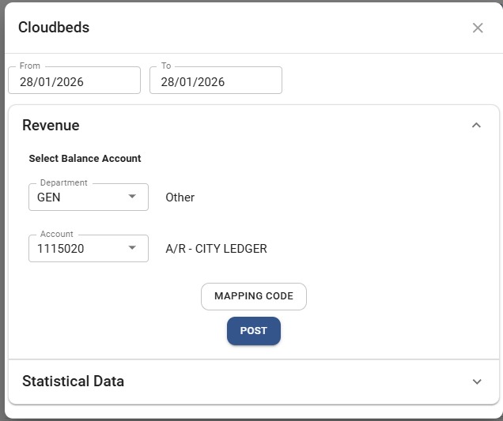Select the GEN value in Department field
This screenshot has height=421, width=503.
point(49,197)
